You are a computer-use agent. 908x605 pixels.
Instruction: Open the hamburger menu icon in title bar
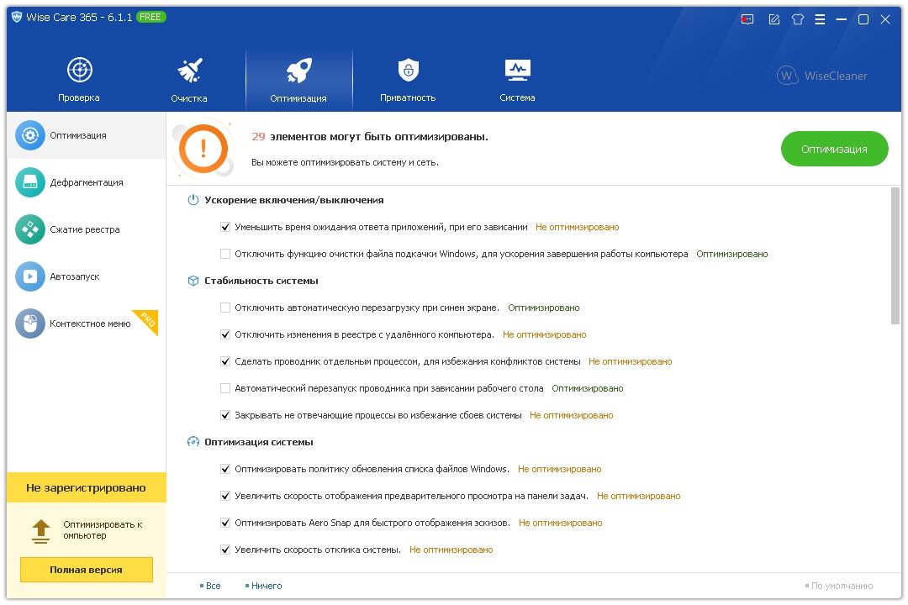coord(820,19)
